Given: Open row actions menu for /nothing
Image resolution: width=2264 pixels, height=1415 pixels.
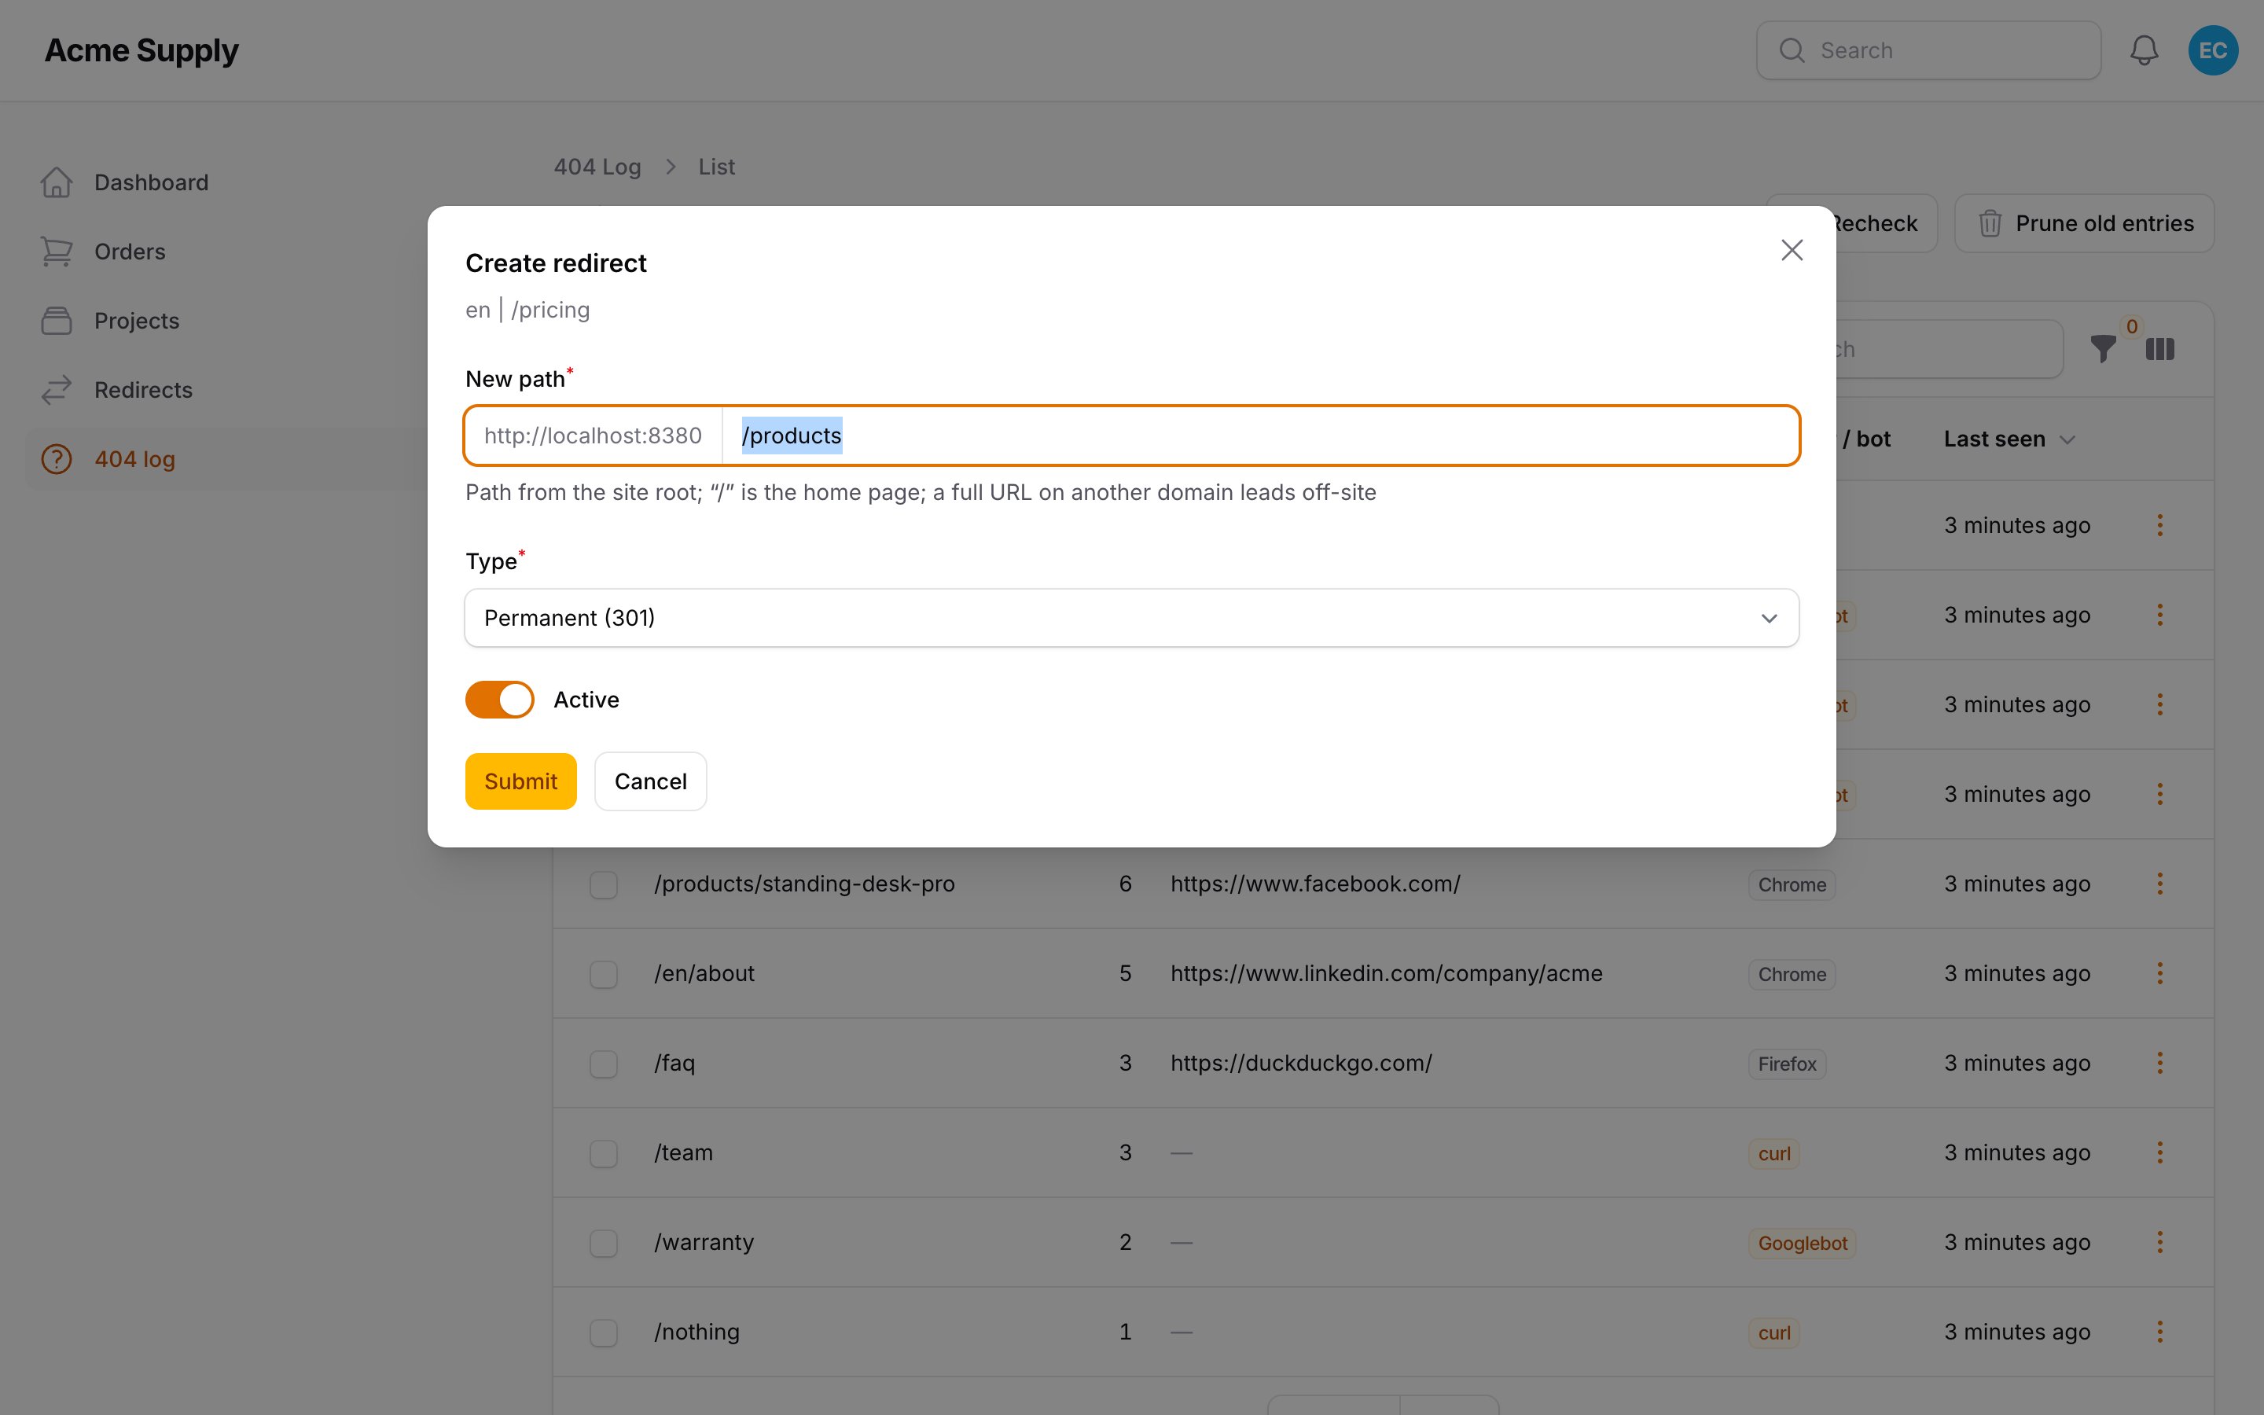Looking at the screenshot, I should [2160, 1332].
